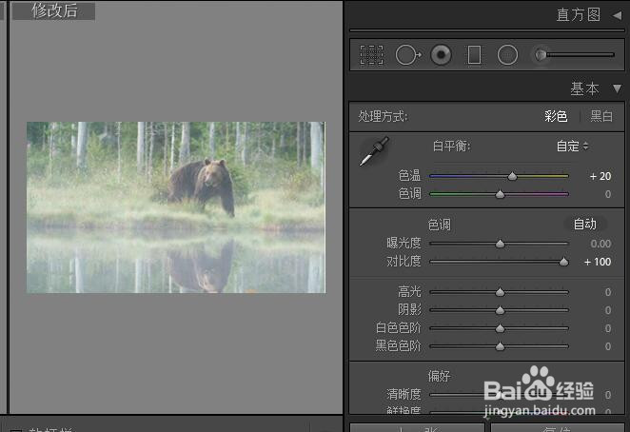The width and height of the screenshot is (630, 432).
Task: Select the Red Eye Correction tool
Action: 441,54
